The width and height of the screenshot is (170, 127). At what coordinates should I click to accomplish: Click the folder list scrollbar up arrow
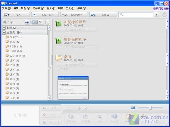pyautogui.click(x=49, y=28)
